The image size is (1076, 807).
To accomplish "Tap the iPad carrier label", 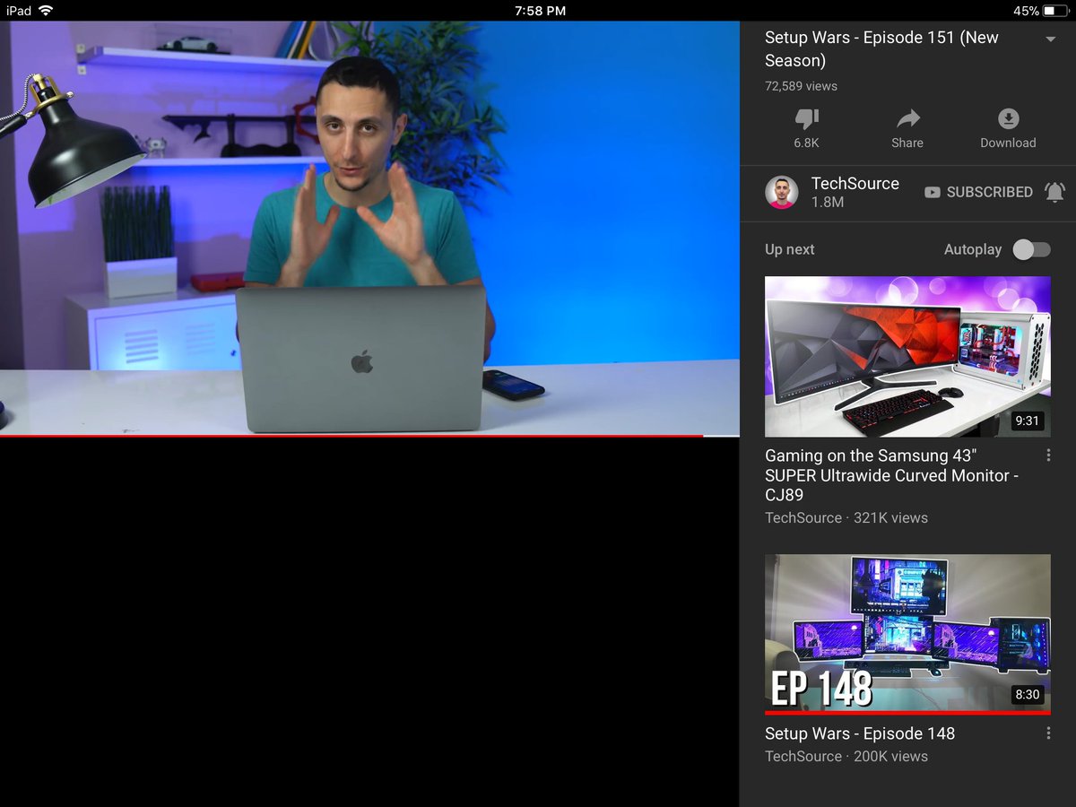I will [x=18, y=11].
